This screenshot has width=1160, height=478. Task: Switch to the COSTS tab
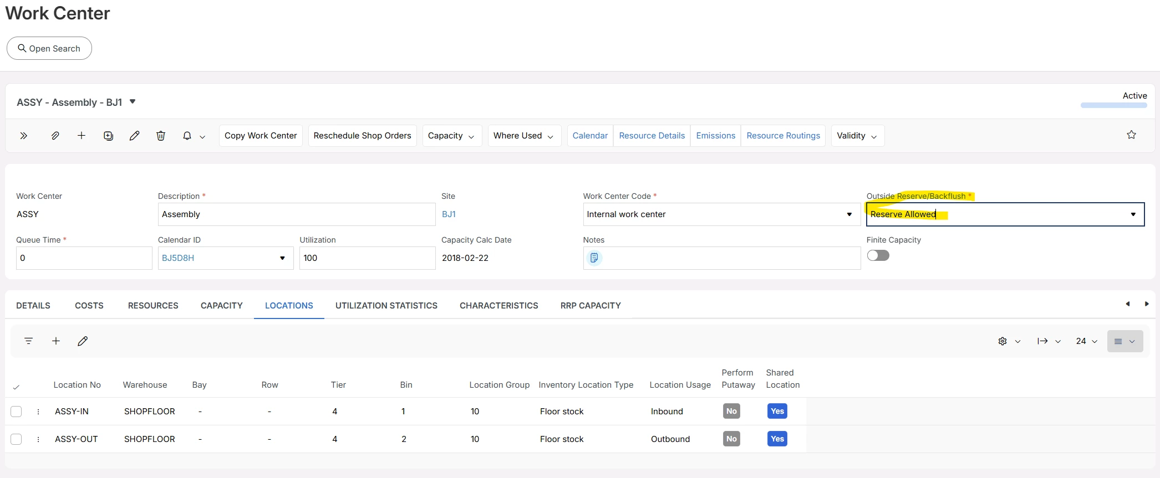[x=89, y=306]
